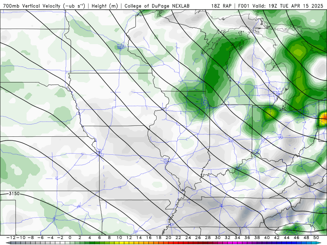Image resolution: width=327 pixels, height=245 pixels.
Task: Click the "34" color bar value
Action: [x=237, y=238]
